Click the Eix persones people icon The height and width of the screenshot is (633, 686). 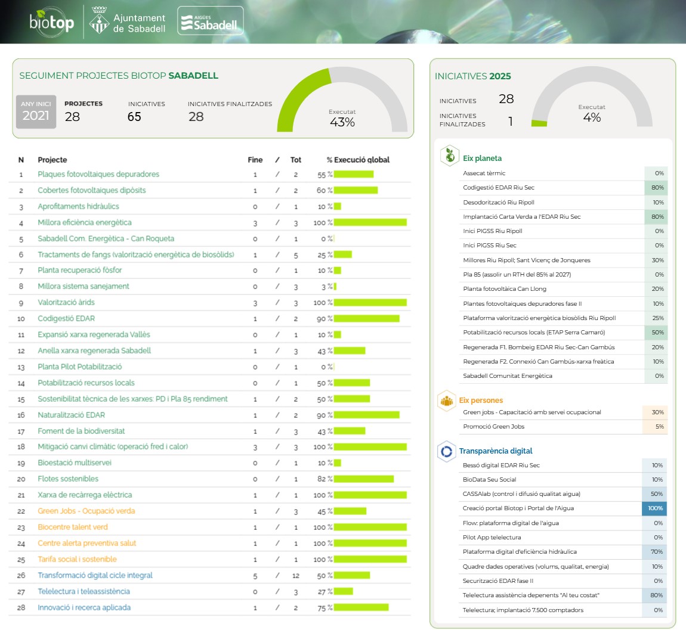click(447, 401)
